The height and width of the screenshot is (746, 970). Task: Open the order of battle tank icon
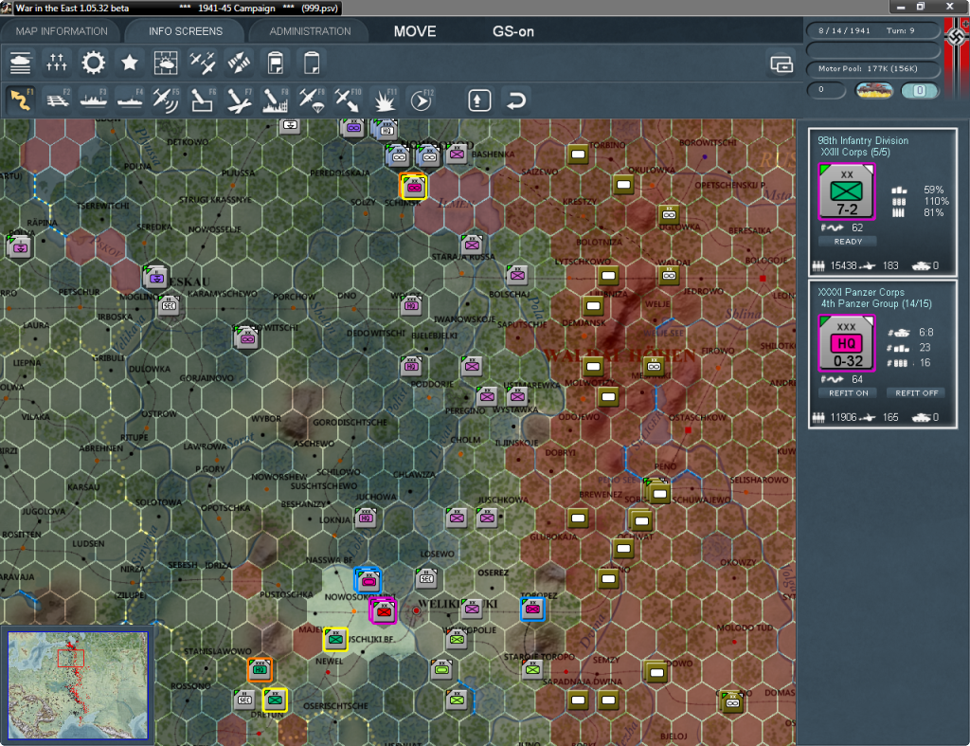click(x=21, y=63)
